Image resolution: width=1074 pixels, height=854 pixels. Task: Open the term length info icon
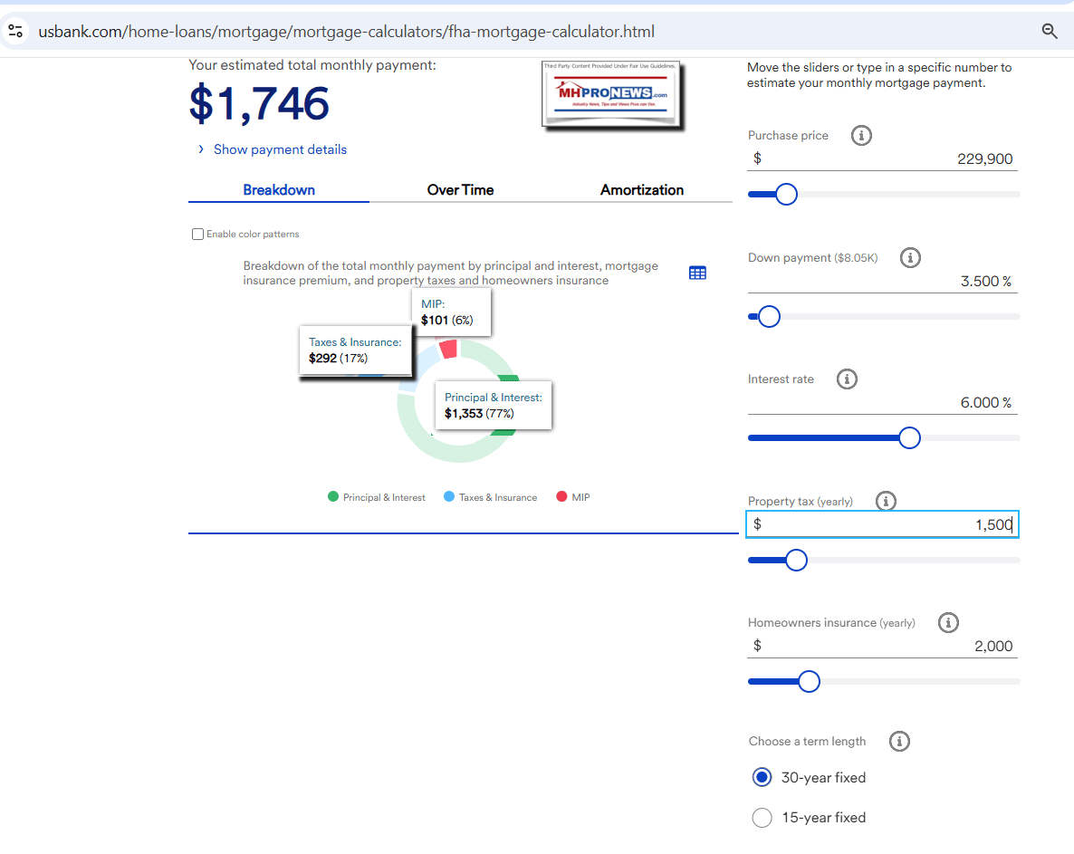pyautogui.click(x=899, y=742)
